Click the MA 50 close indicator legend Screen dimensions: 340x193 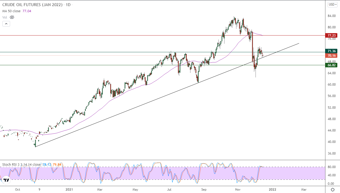[11, 11]
